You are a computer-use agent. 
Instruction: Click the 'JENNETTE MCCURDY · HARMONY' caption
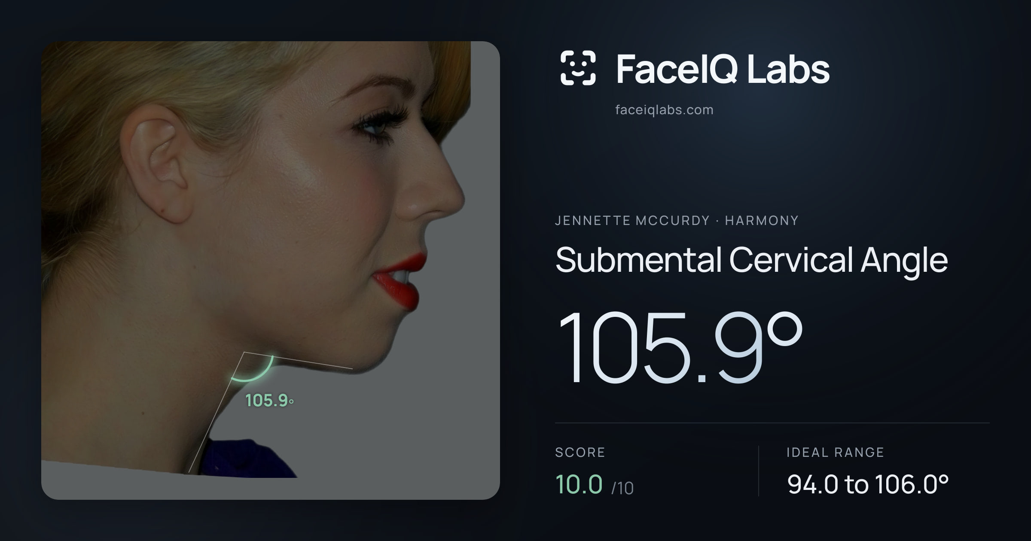pyautogui.click(x=677, y=220)
